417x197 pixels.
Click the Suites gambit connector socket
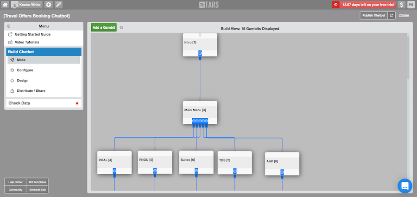(x=196, y=171)
